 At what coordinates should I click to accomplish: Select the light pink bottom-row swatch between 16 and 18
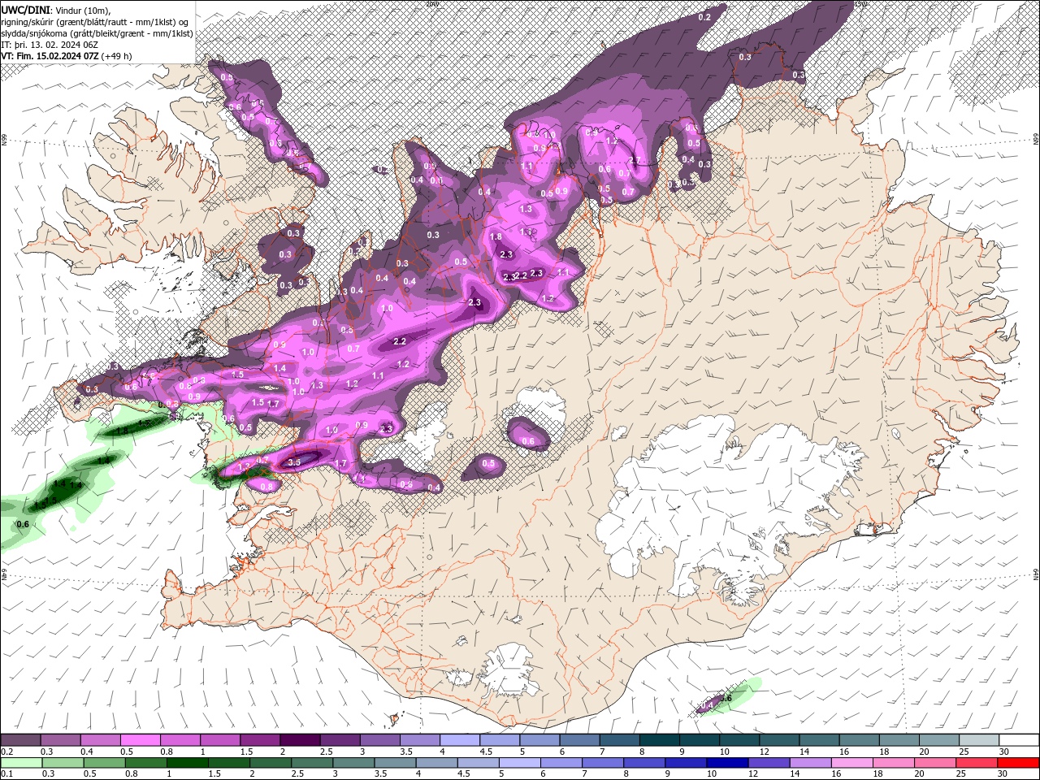point(851,763)
